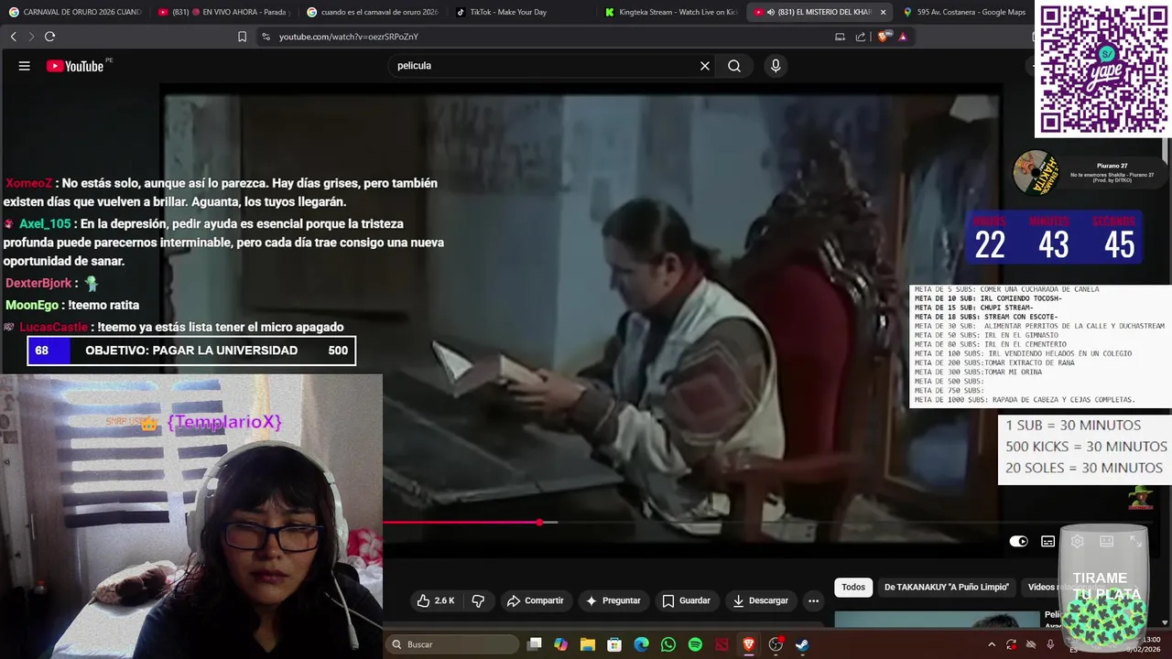Open Microsoft Store from the taskbar
Screen dimensions: 1172x659
614,644
